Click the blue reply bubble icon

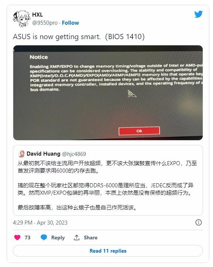coord(44,237)
